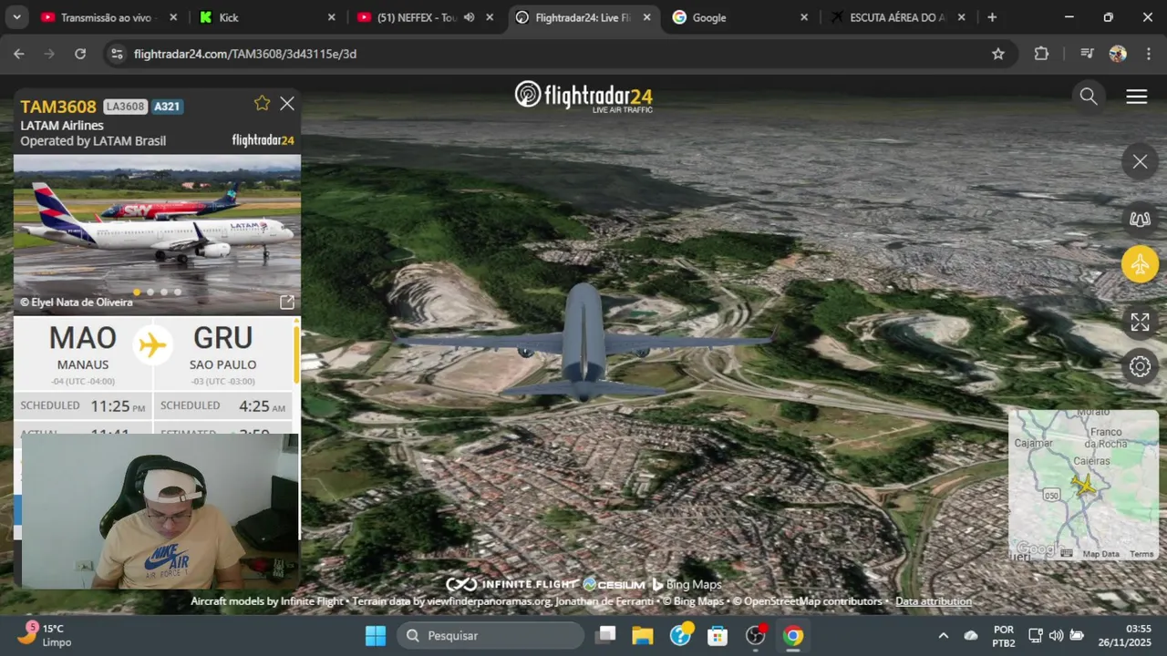Open the Flightradar24 search magnifier
This screenshot has height=656, width=1167.
[1089, 97]
